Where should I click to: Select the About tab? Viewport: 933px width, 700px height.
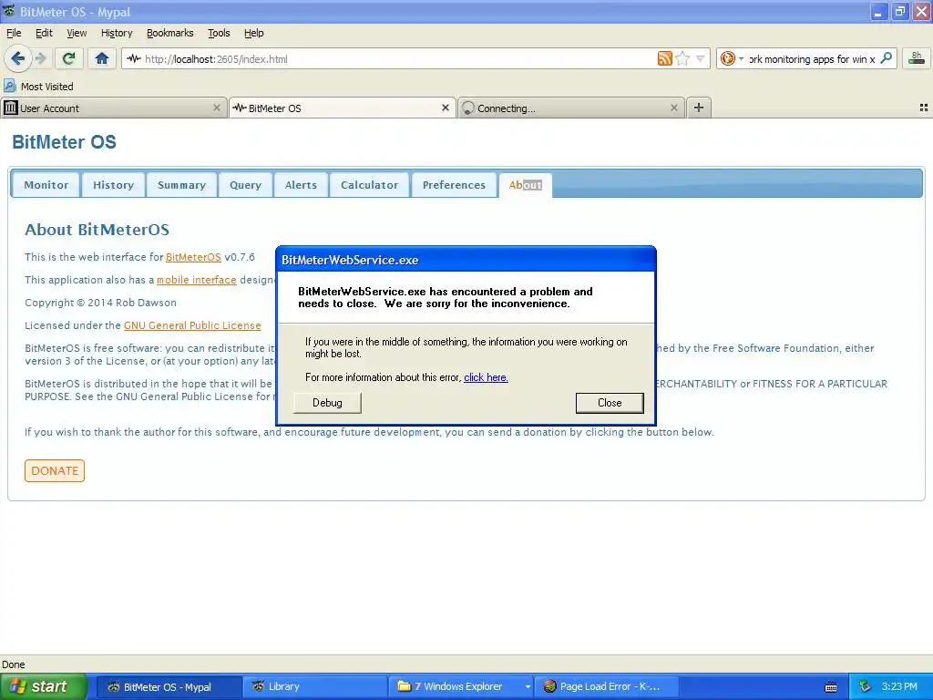tap(526, 185)
